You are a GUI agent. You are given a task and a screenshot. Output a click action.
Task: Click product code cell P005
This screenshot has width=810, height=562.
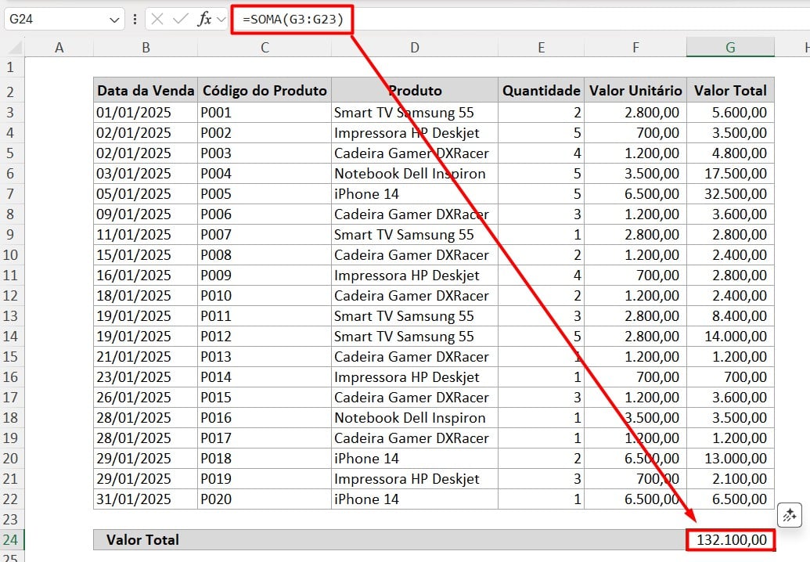[x=265, y=193]
